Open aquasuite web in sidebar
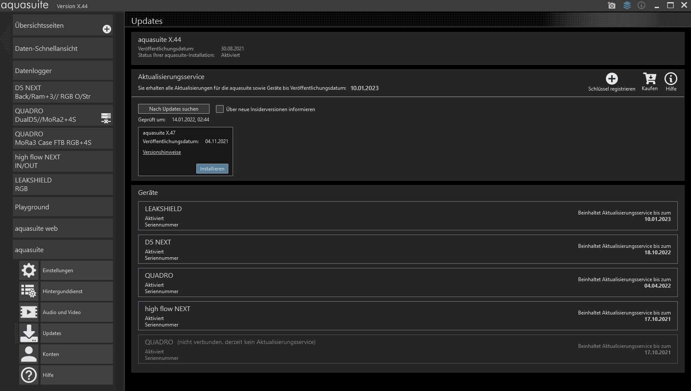 point(63,228)
